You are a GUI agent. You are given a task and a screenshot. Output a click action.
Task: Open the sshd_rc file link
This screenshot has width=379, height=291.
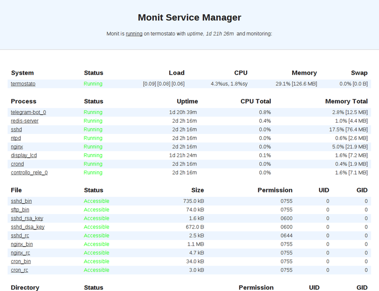click(x=20, y=236)
